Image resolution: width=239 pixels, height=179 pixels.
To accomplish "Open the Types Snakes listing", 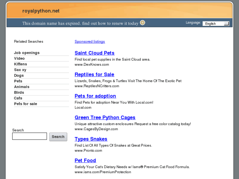I will point(91,139).
